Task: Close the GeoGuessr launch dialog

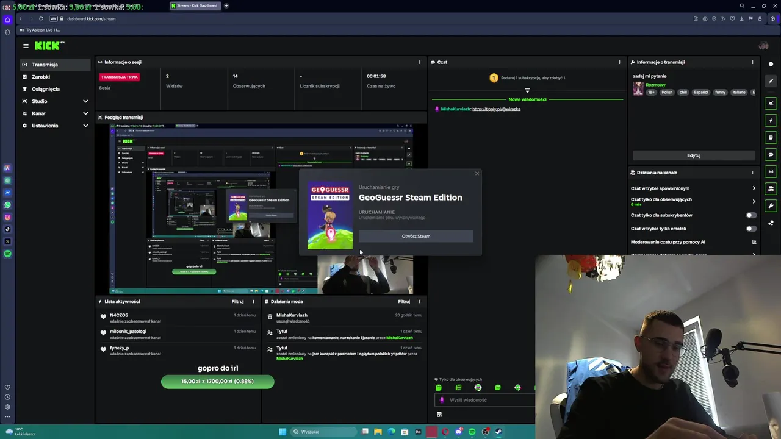Action: (477, 174)
